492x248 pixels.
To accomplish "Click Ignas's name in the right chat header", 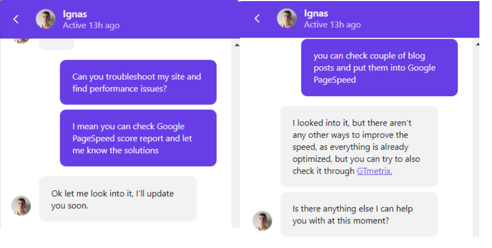I will click(x=316, y=14).
